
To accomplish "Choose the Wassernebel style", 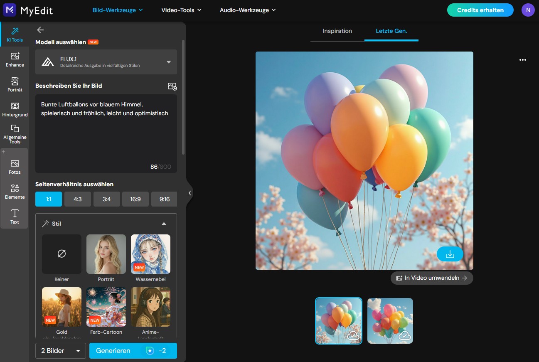I will pyautogui.click(x=150, y=254).
